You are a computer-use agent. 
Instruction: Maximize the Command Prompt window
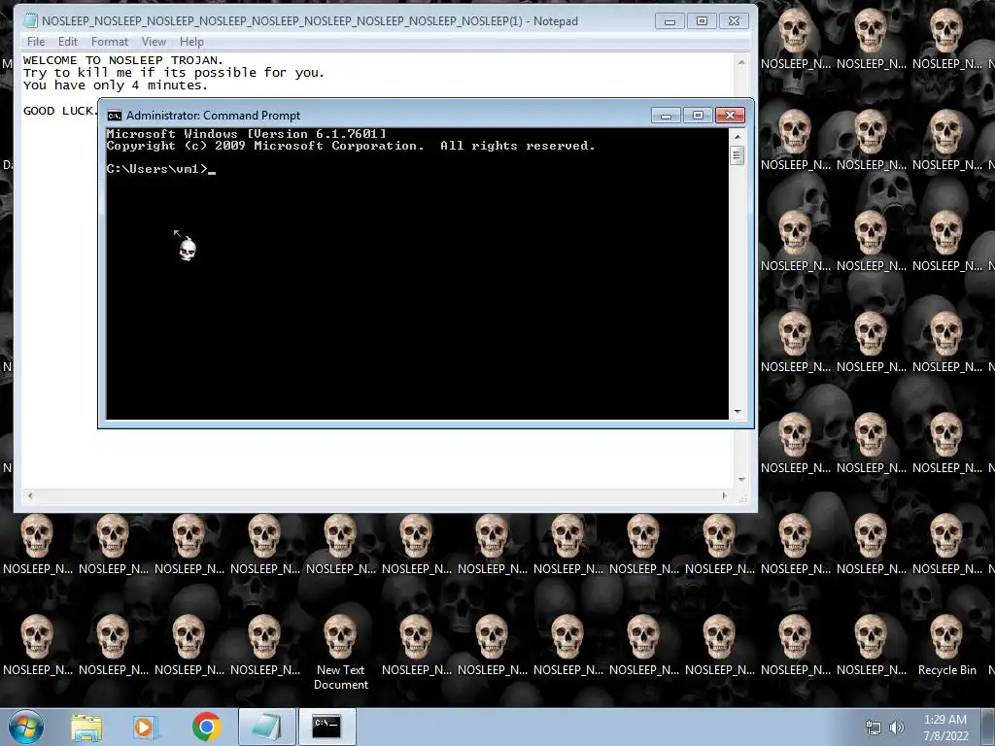click(x=698, y=115)
